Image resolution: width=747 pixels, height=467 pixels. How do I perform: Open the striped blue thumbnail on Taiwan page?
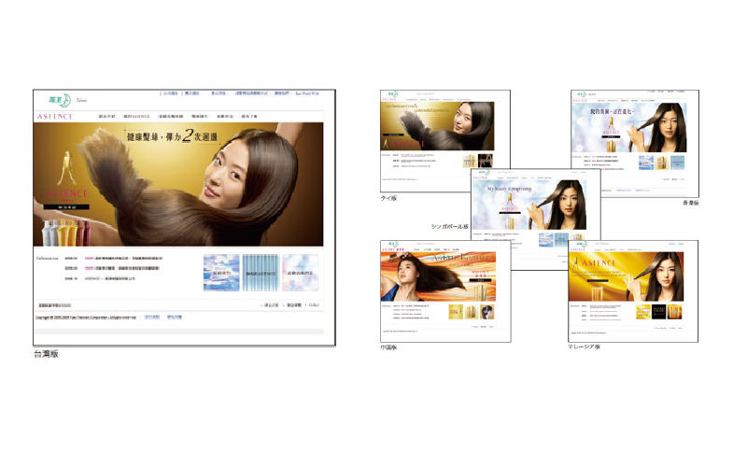point(261,272)
